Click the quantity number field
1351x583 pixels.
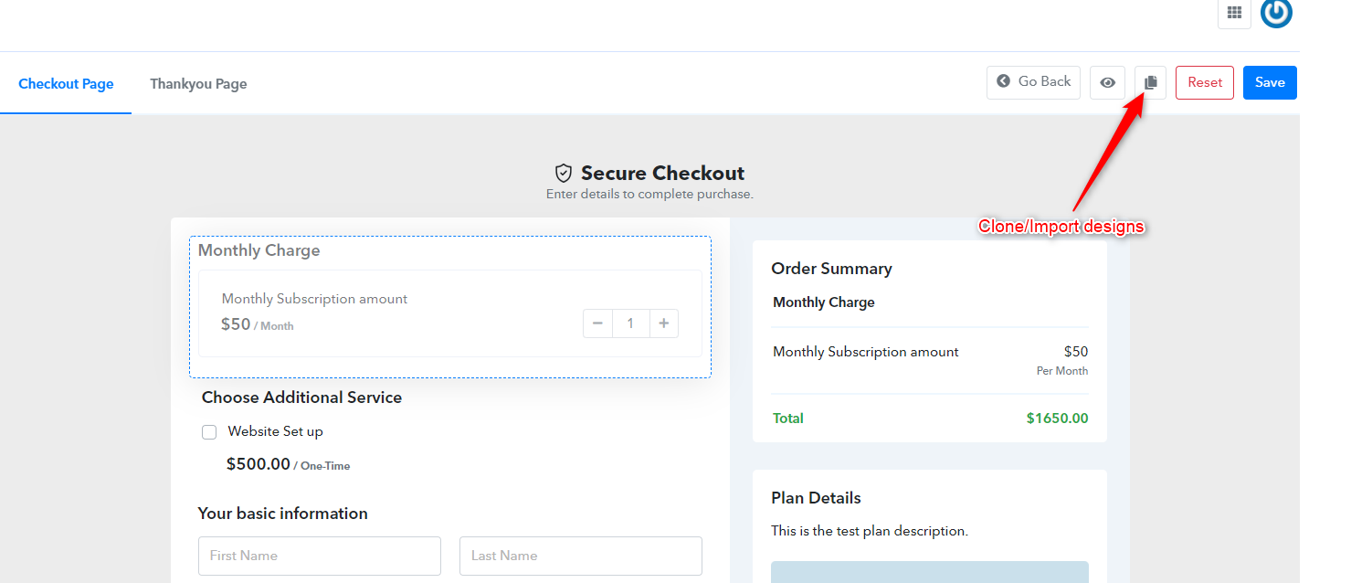click(630, 323)
